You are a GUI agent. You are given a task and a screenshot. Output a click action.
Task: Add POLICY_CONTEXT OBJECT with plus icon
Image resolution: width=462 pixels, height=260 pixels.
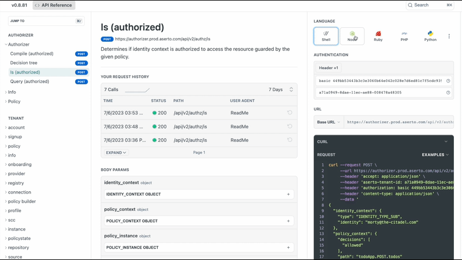[288, 221]
